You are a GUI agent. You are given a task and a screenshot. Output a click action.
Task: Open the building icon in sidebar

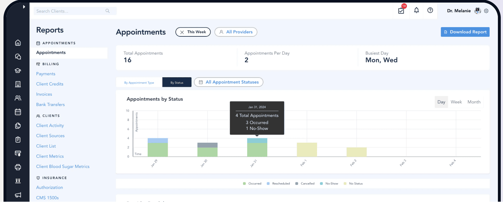pos(18,84)
